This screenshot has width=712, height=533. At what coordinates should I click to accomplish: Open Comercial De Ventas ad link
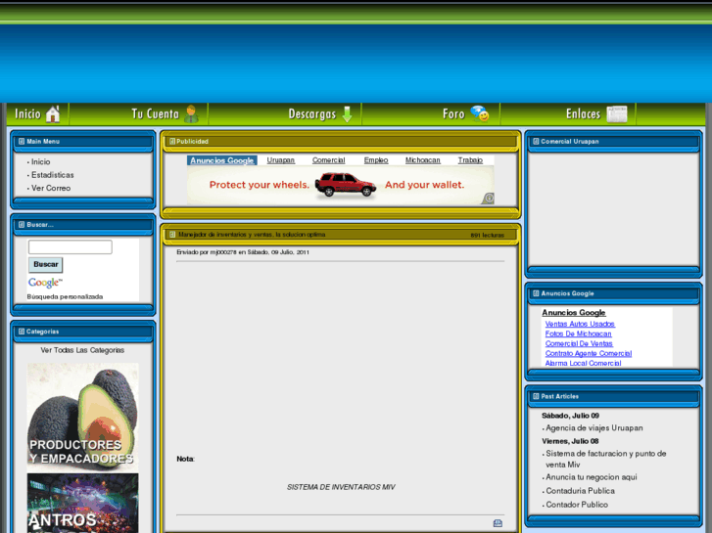click(x=579, y=344)
